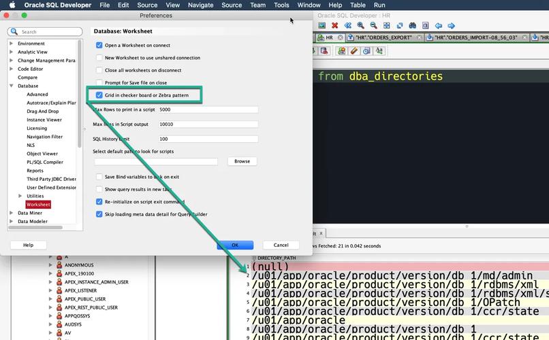The image size is (549, 340).
Task: Click the SQL history icon beside the pencil
Action: (366, 51)
